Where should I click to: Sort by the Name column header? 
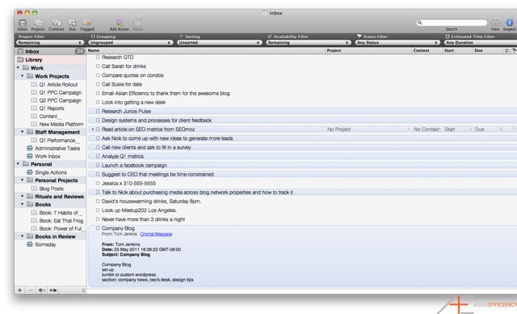206,50
